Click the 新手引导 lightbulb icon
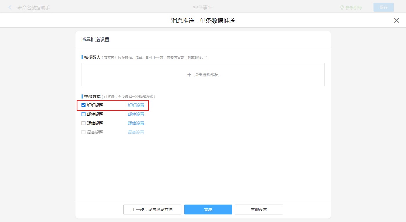This screenshot has width=406, height=222. tap(342, 8)
